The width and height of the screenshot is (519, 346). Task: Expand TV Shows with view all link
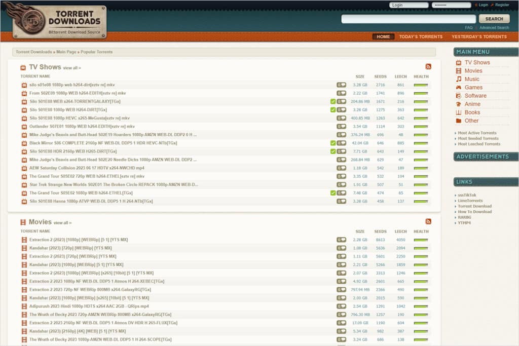(71, 68)
